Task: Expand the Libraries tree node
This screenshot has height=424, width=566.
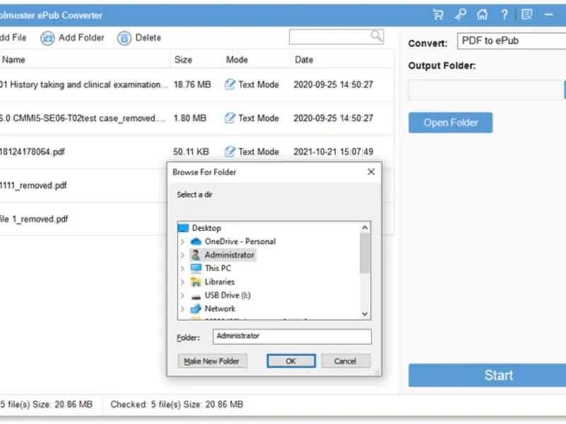Action: pos(183,281)
